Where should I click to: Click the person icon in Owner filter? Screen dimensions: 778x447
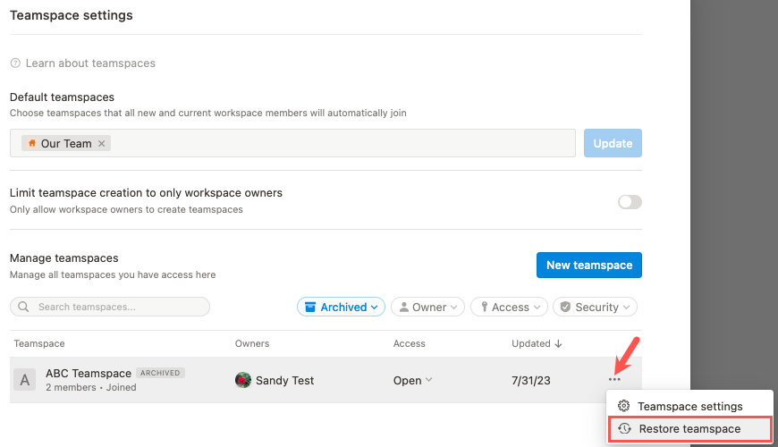click(x=404, y=308)
